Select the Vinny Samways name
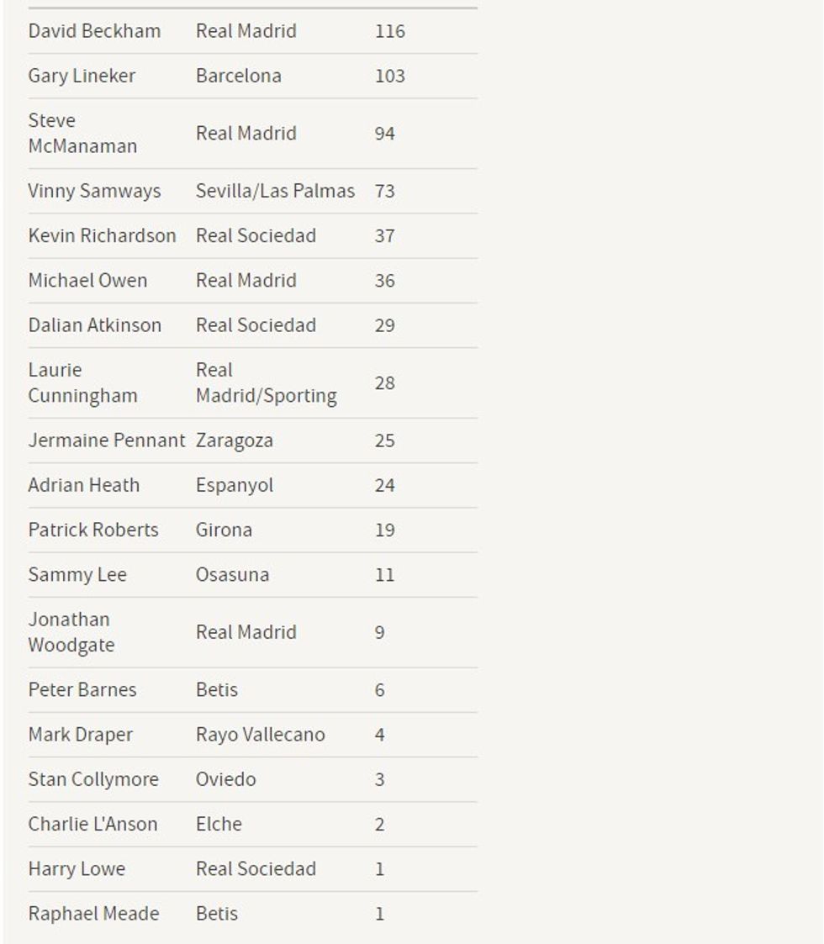The width and height of the screenshot is (824, 944). coord(94,192)
